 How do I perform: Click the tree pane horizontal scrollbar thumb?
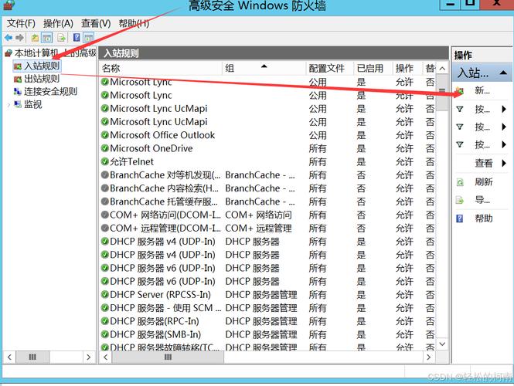point(32,357)
